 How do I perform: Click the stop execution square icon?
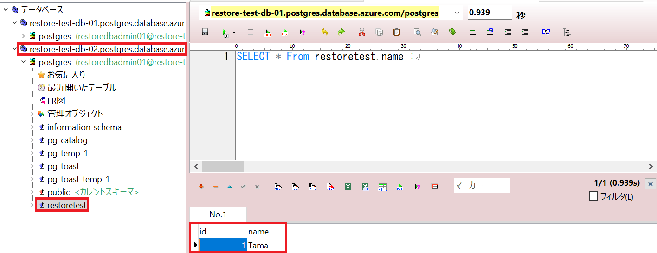pyautogui.click(x=251, y=32)
